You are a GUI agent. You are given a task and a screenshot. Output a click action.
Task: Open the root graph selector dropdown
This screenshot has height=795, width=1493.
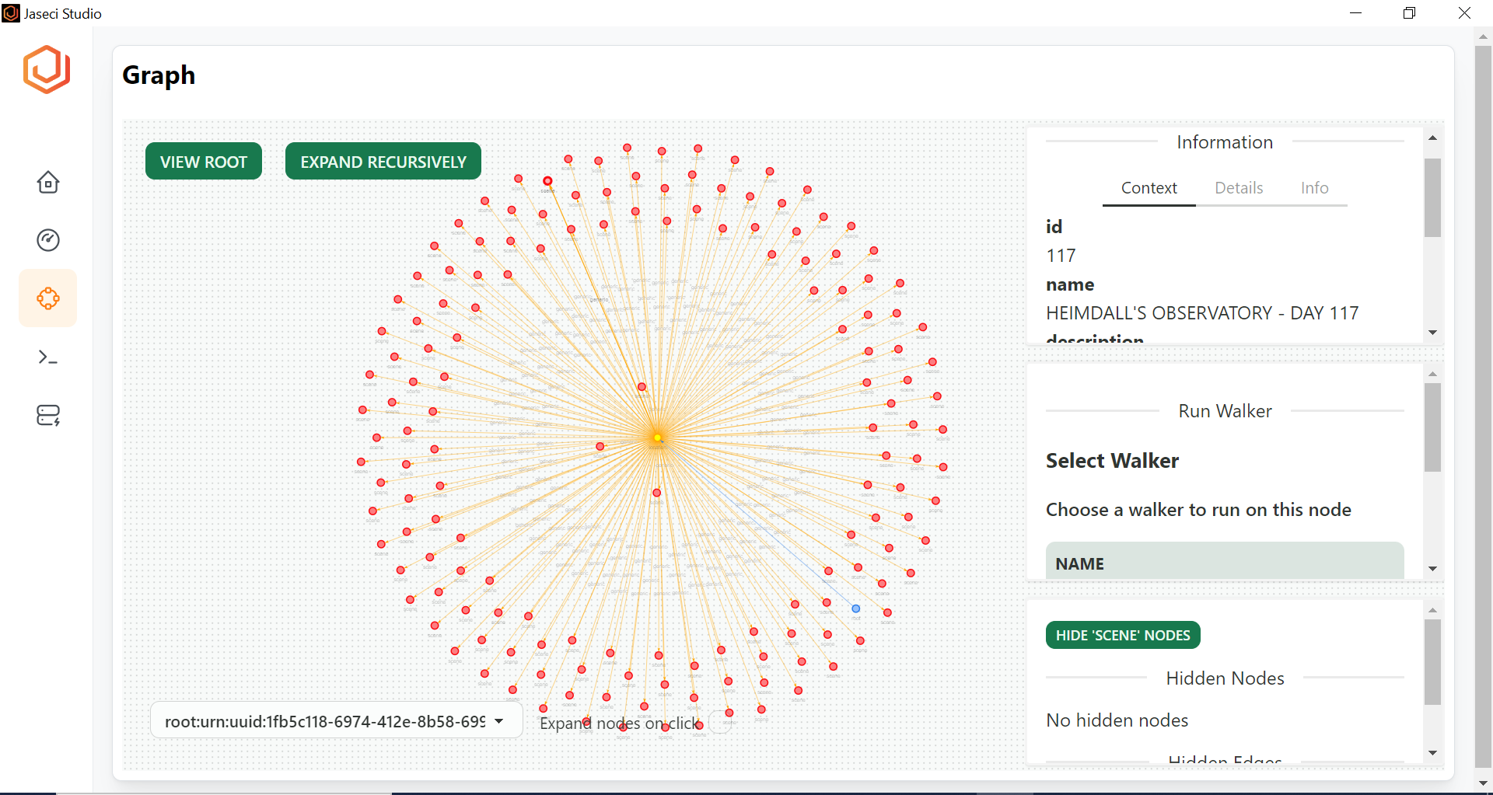pos(336,721)
